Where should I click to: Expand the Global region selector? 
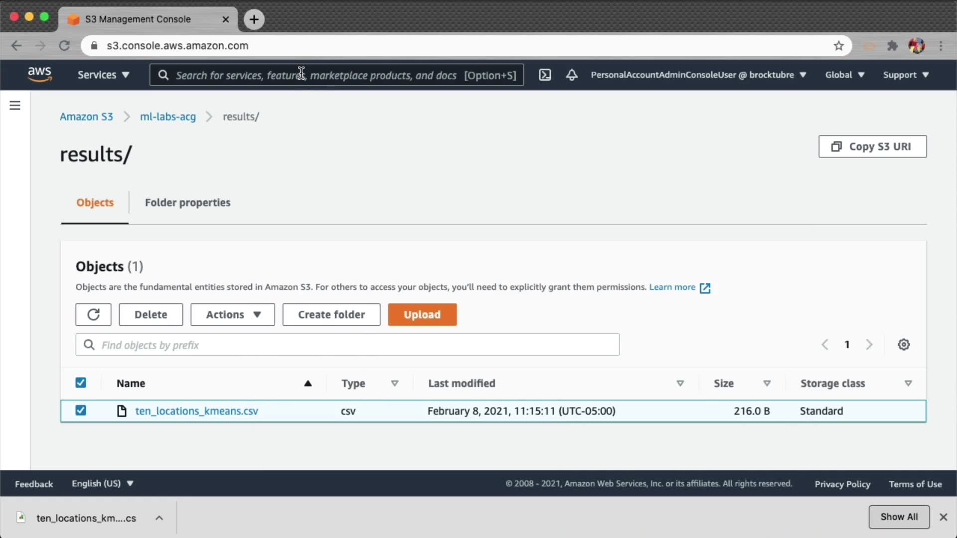click(x=844, y=75)
